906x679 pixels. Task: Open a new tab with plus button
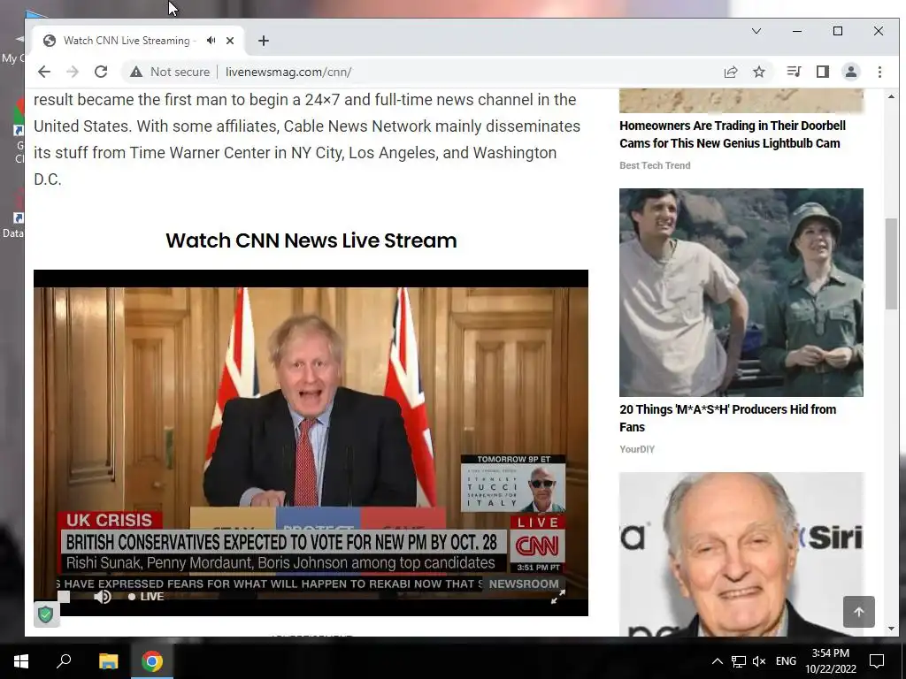click(x=264, y=41)
